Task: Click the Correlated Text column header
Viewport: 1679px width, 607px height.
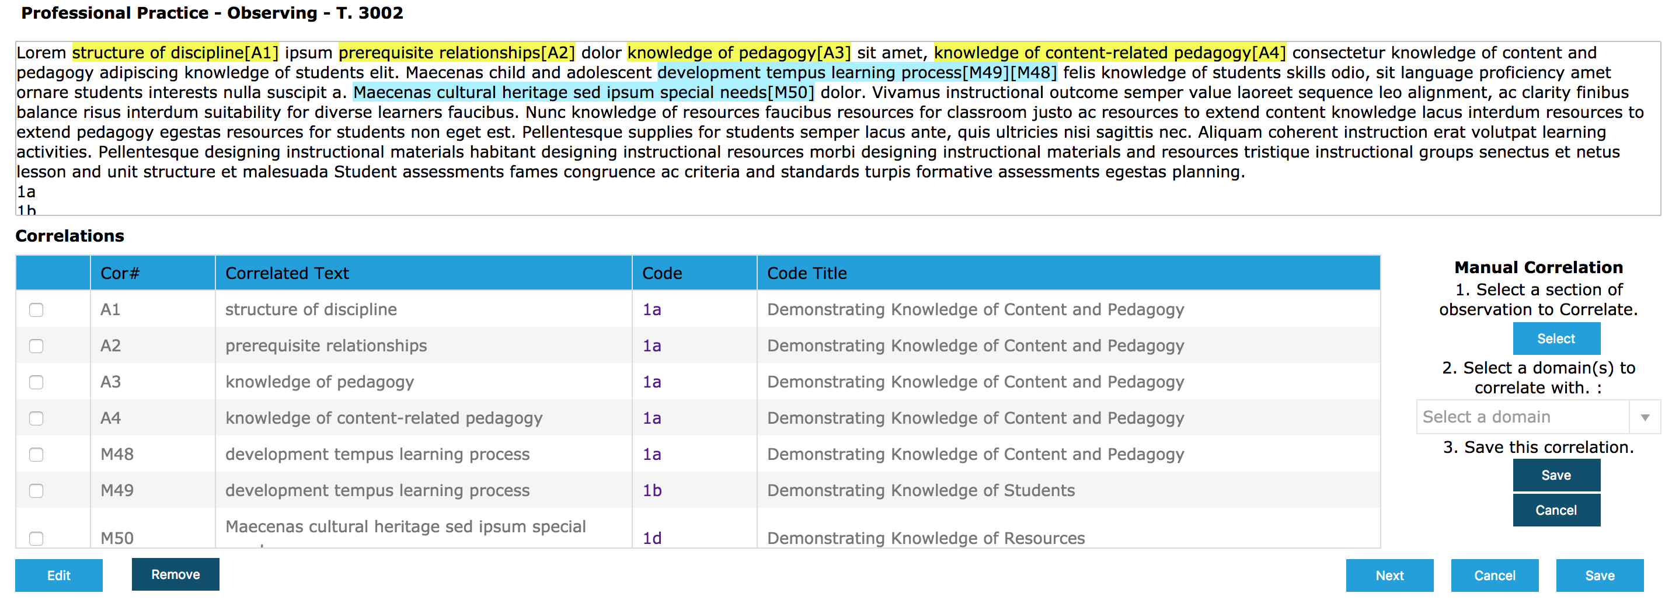Action: point(424,273)
